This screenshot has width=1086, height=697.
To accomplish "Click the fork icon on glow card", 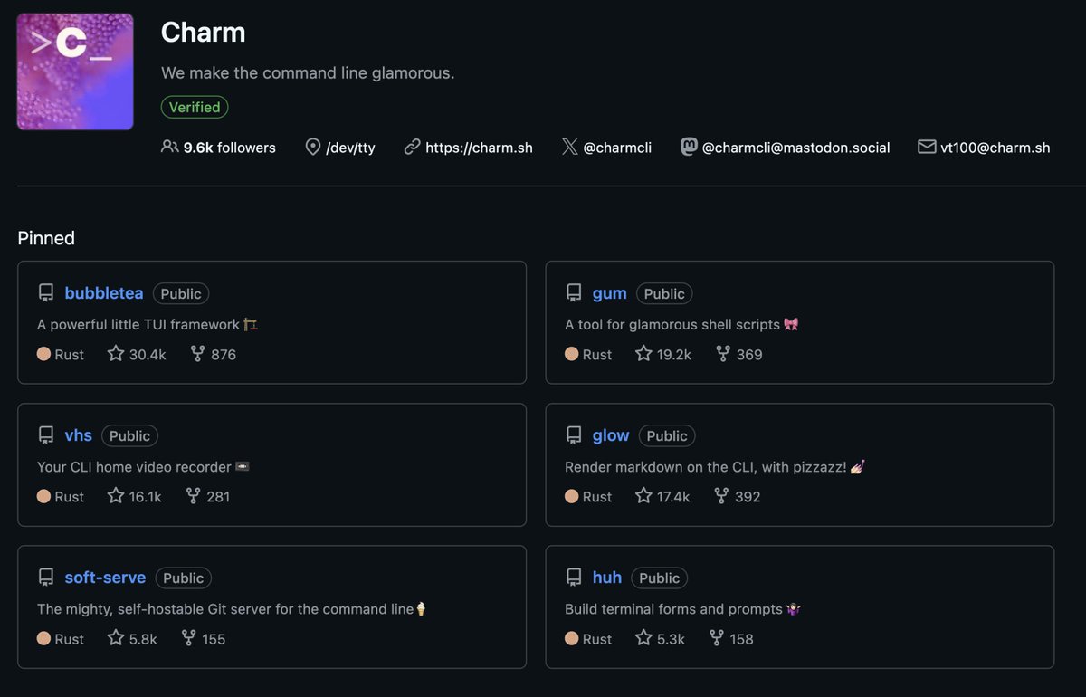I will (x=721, y=496).
